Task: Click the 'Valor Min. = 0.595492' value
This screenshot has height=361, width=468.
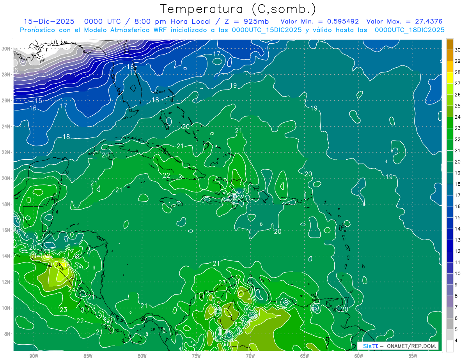Action: 319,21
